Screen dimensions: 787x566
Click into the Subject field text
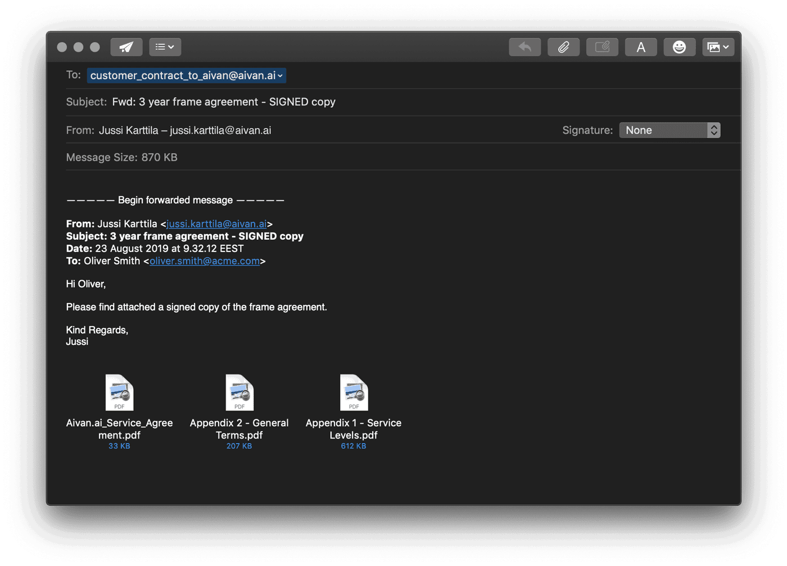pyautogui.click(x=224, y=102)
